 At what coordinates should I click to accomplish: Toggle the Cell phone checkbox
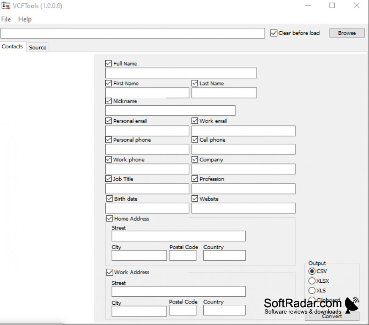(x=194, y=139)
